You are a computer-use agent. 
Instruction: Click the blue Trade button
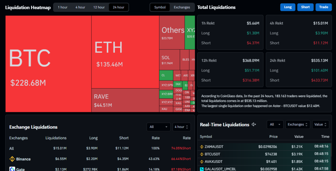coord(324,7)
